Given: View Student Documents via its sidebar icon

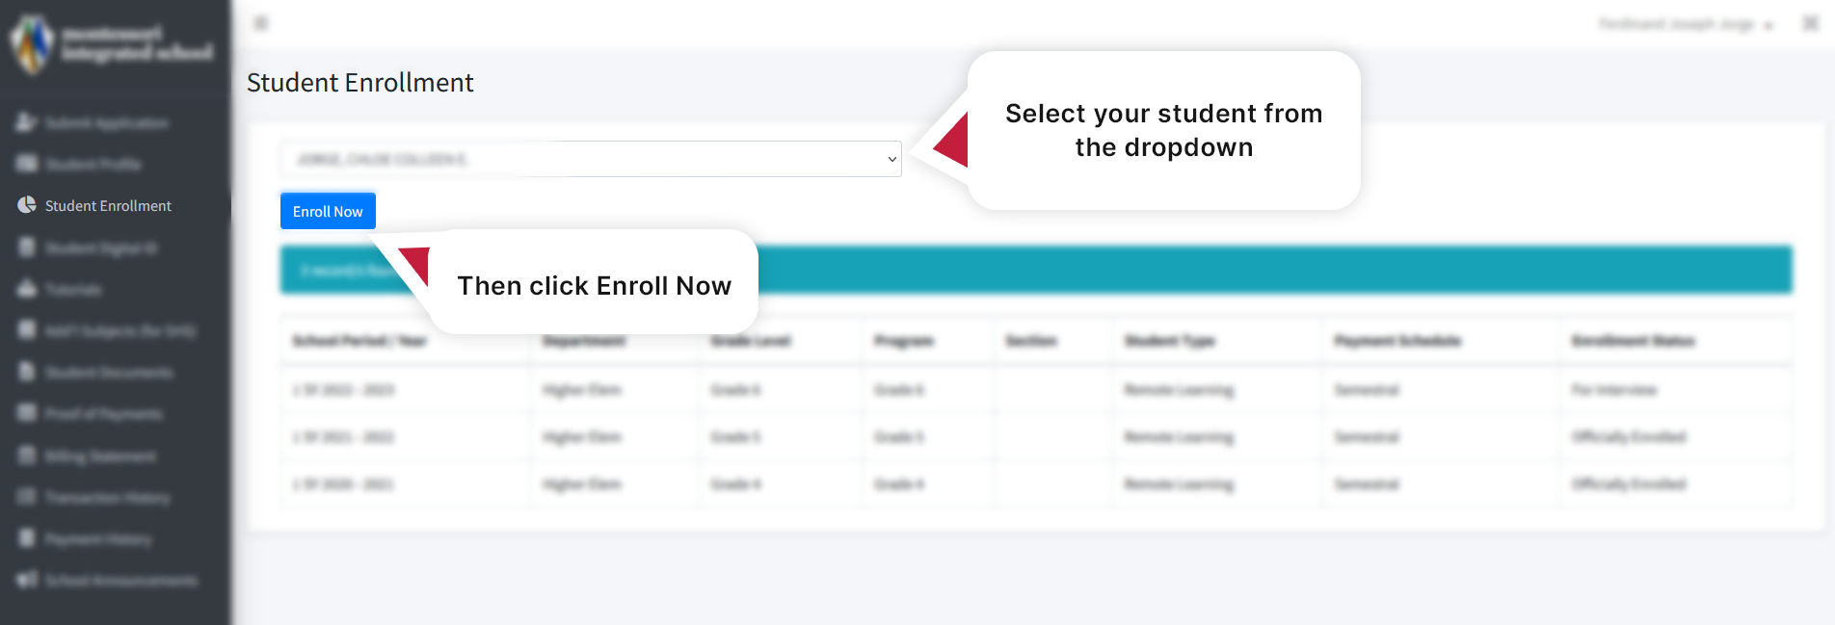Looking at the screenshot, I should tap(24, 372).
